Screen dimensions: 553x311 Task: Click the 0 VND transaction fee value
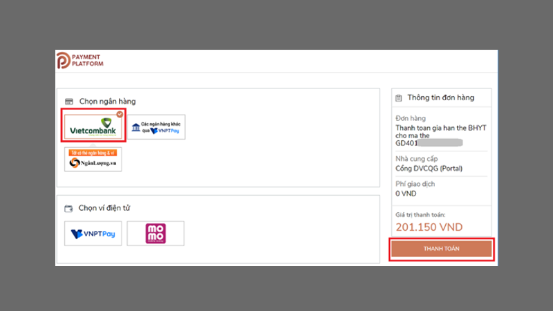(406, 194)
